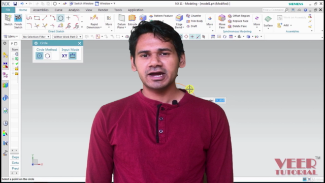The width and height of the screenshot is (325, 183).
Task: Open the Within Work Part Only dropdown
Action: [x=68, y=37]
